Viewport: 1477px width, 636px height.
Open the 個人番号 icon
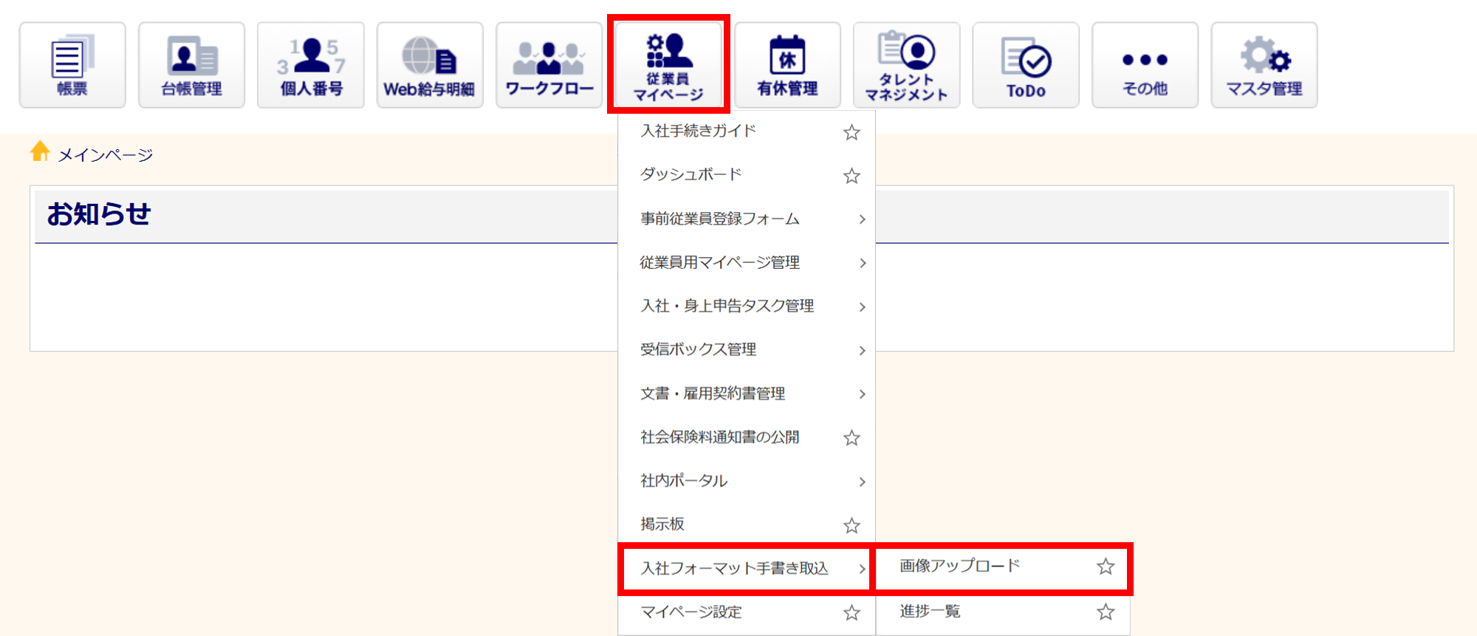tap(311, 65)
